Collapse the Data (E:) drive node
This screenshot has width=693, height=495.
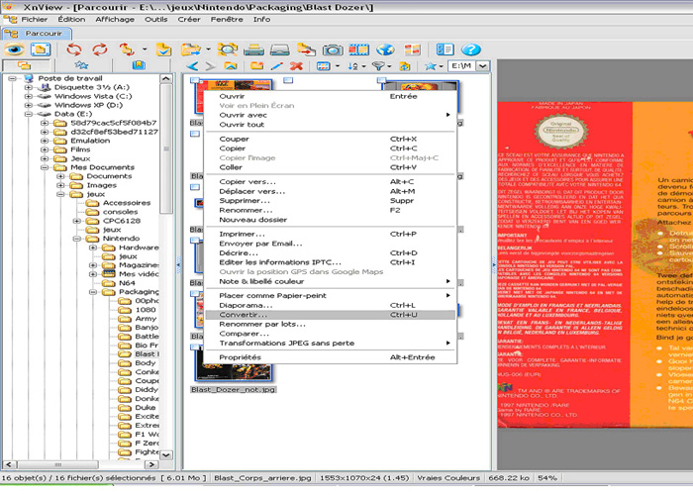tap(29, 114)
